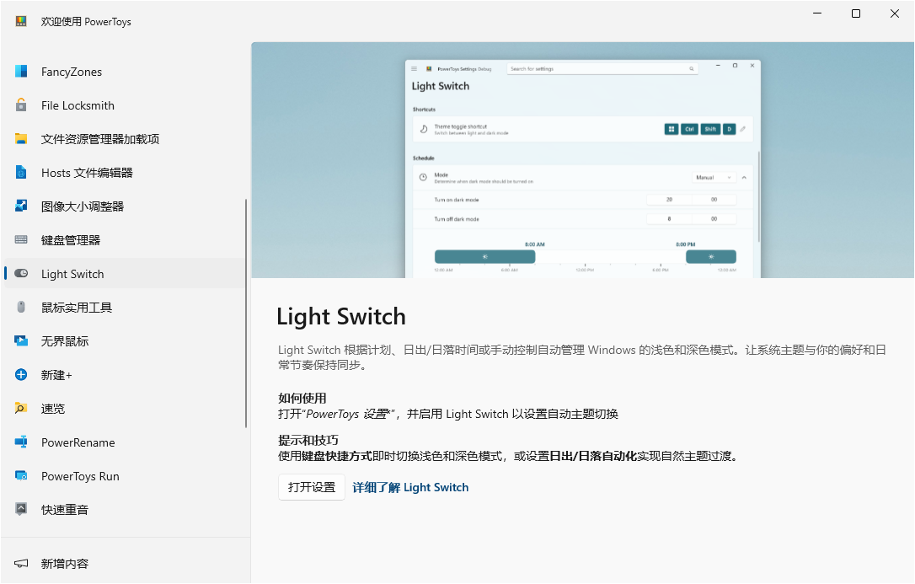Open the 详细了解 Light Switch link
This screenshot has width=915, height=584.
click(410, 487)
